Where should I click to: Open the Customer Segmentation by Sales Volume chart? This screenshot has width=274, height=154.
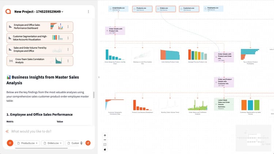click(x=250, y=106)
